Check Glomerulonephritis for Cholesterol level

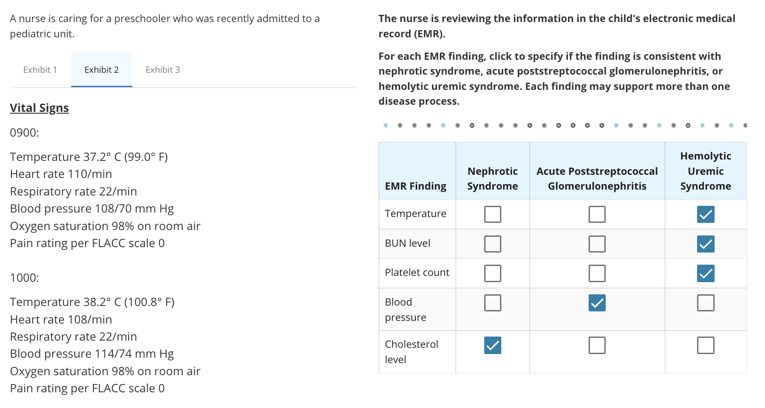coord(597,345)
